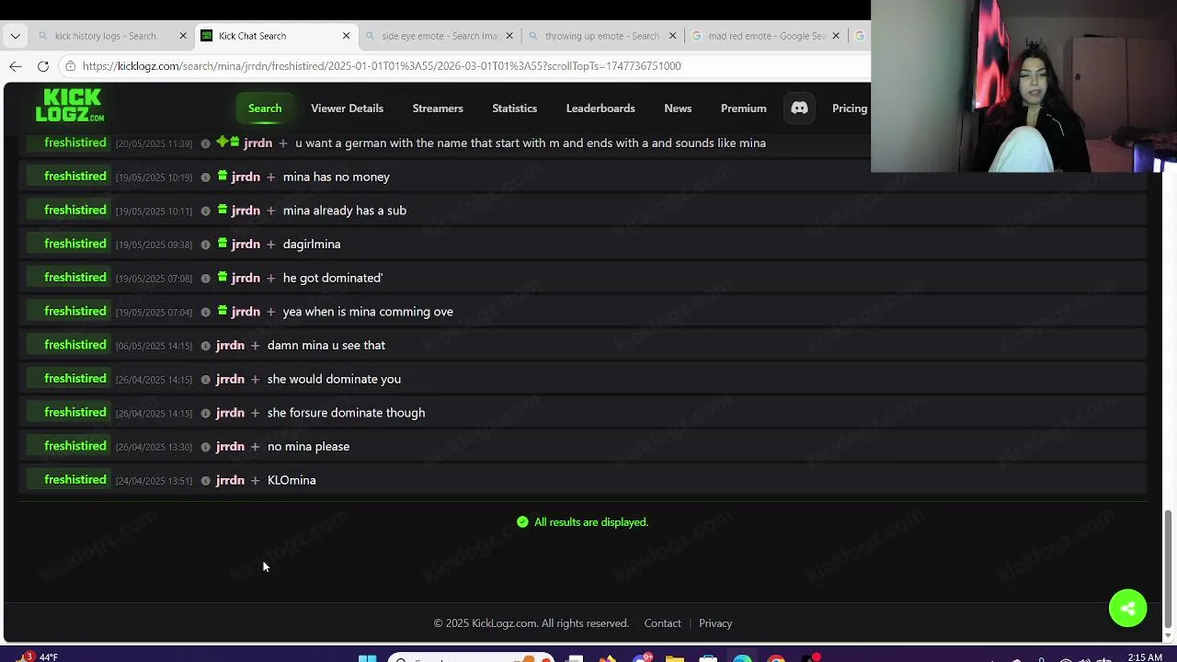The width and height of the screenshot is (1177, 662).
Task: Open Streamers page
Action: pyautogui.click(x=438, y=108)
